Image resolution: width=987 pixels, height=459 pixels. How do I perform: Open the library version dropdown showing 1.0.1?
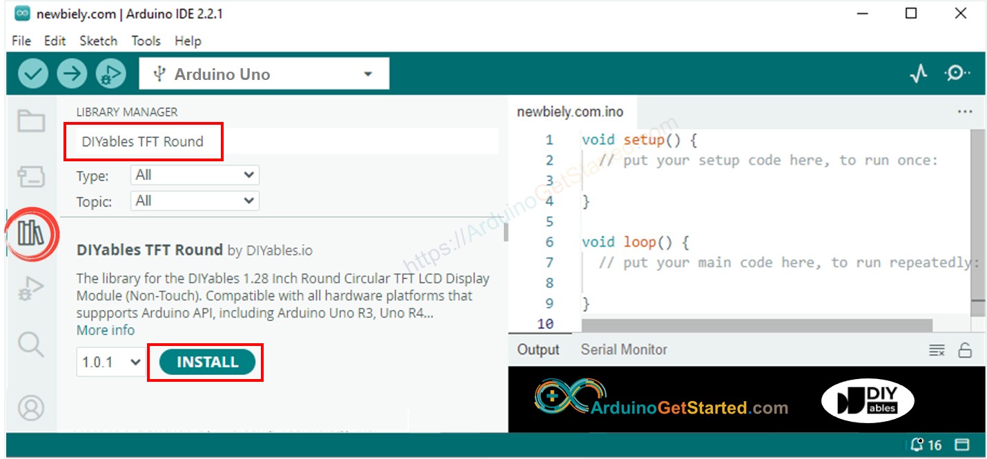(110, 361)
